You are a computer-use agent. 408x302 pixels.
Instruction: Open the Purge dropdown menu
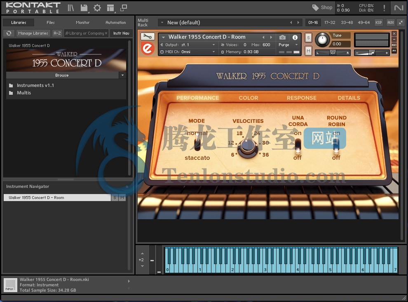(288, 45)
